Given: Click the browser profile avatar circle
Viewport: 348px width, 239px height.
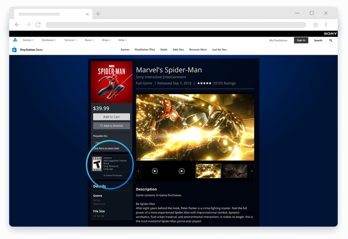Looking at the screenshot, I should pyautogui.click(x=316, y=25).
